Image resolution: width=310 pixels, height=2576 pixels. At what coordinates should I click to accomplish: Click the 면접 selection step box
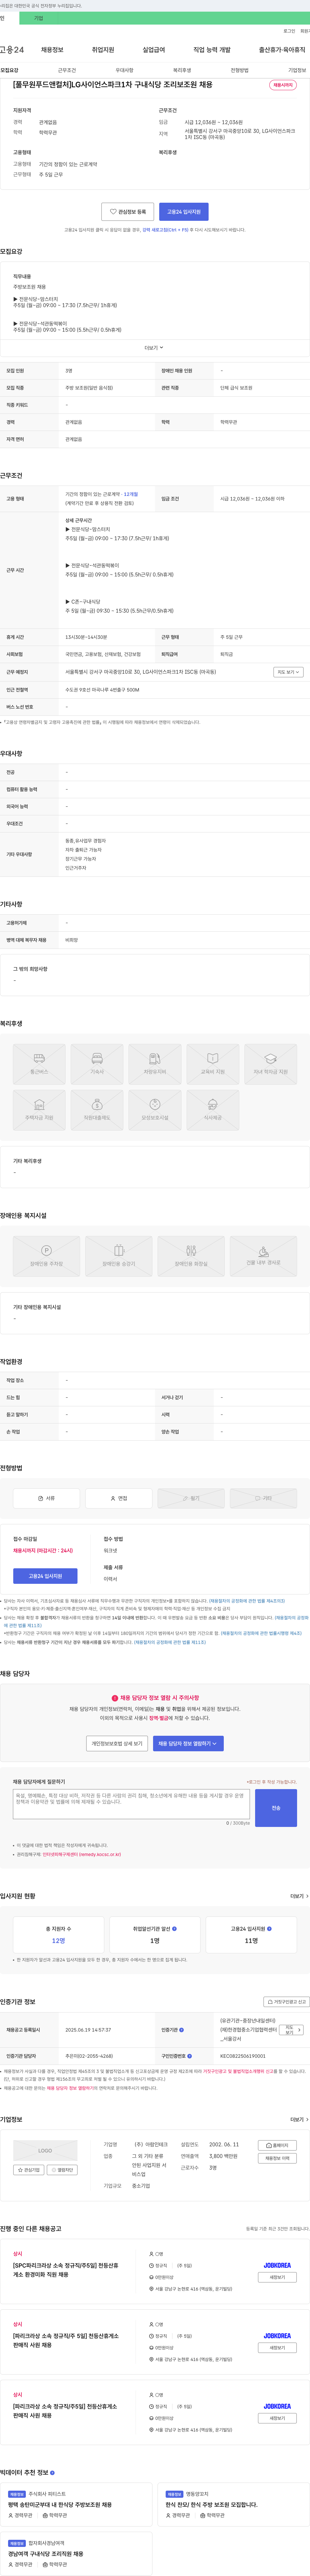pos(119,1498)
